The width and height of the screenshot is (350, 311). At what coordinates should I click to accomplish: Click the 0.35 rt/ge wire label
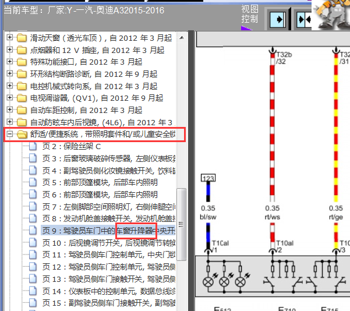click(336, 213)
